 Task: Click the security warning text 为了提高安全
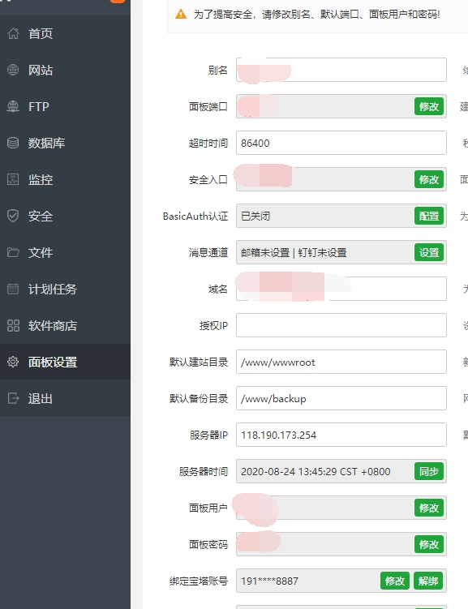point(317,15)
